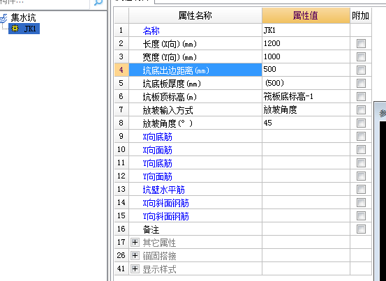Click the X向斜面钢筋 value cell
The width and height of the screenshot is (386, 281).
coord(306,203)
